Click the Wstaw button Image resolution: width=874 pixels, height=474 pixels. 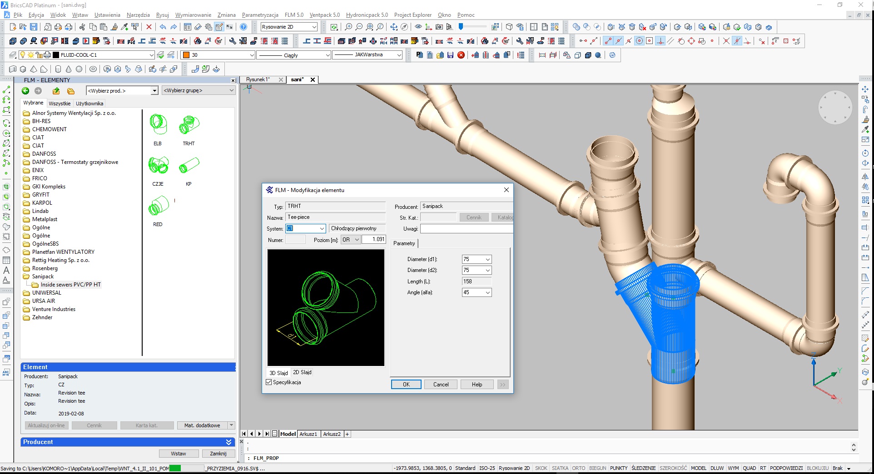coord(179,454)
